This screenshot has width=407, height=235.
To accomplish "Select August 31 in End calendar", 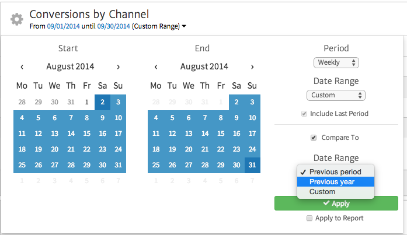I will [252, 164].
